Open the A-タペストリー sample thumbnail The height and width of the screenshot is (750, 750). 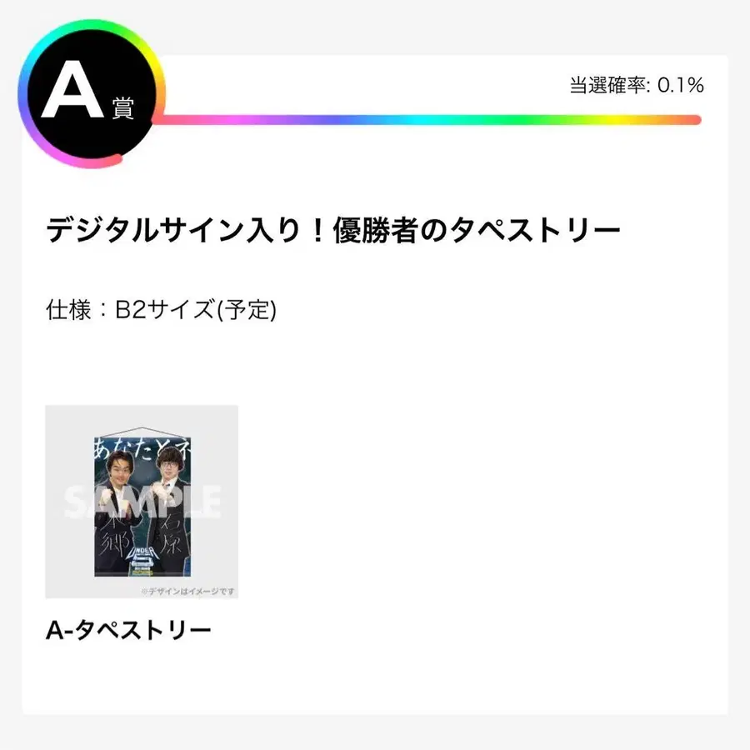142,501
